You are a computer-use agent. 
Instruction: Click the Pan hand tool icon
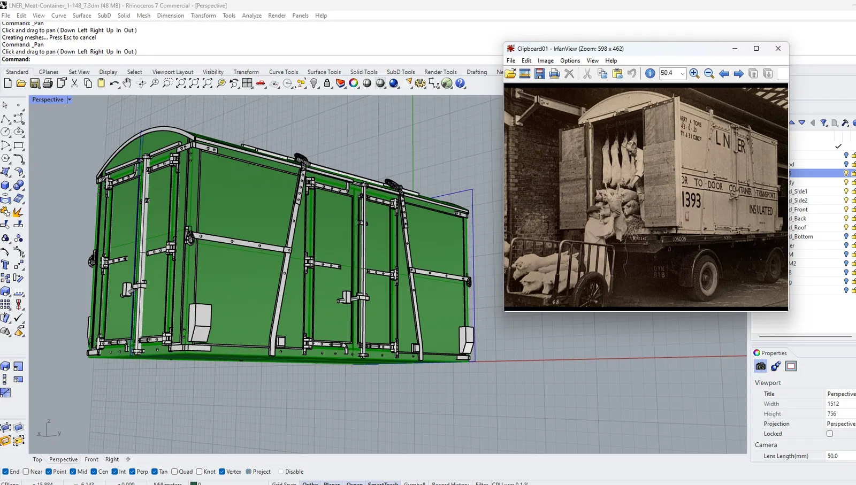tap(127, 83)
